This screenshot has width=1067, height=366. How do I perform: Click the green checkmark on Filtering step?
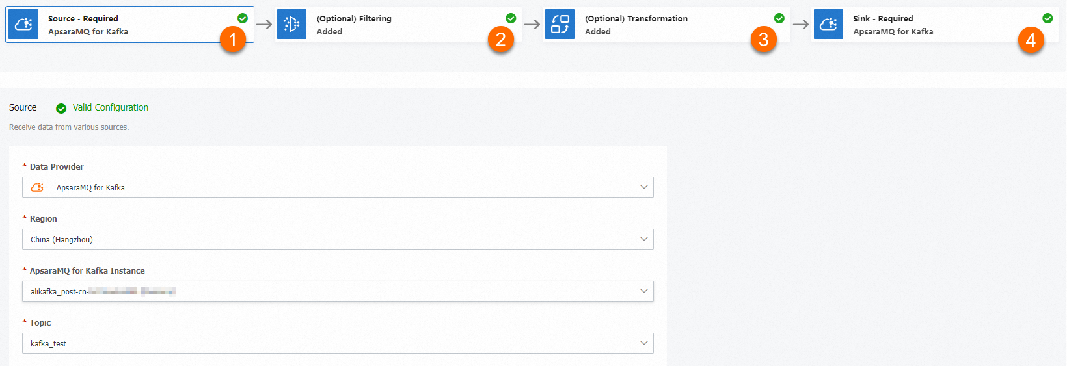pyautogui.click(x=511, y=18)
